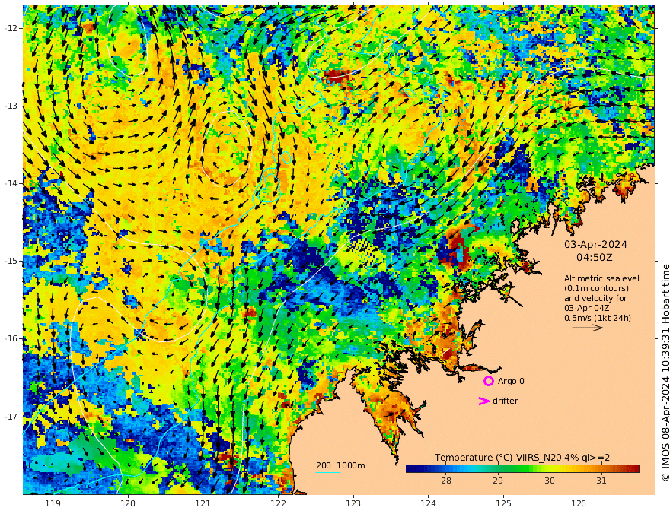Click the longitude label '123'
The height and width of the screenshot is (517, 670).
pos(353,503)
